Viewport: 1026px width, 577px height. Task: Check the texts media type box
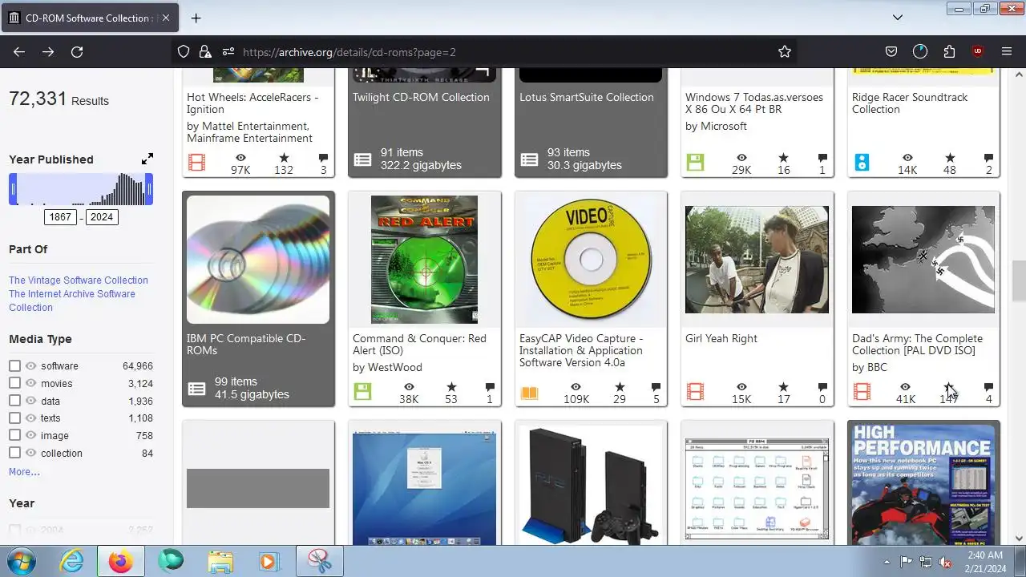click(14, 418)
